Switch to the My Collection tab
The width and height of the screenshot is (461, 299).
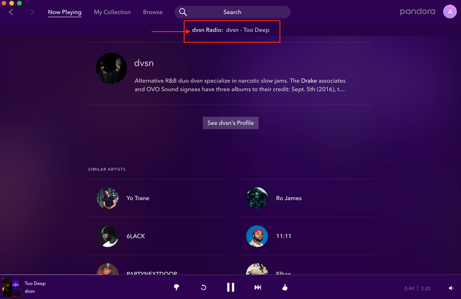click(x=112, y=12)
